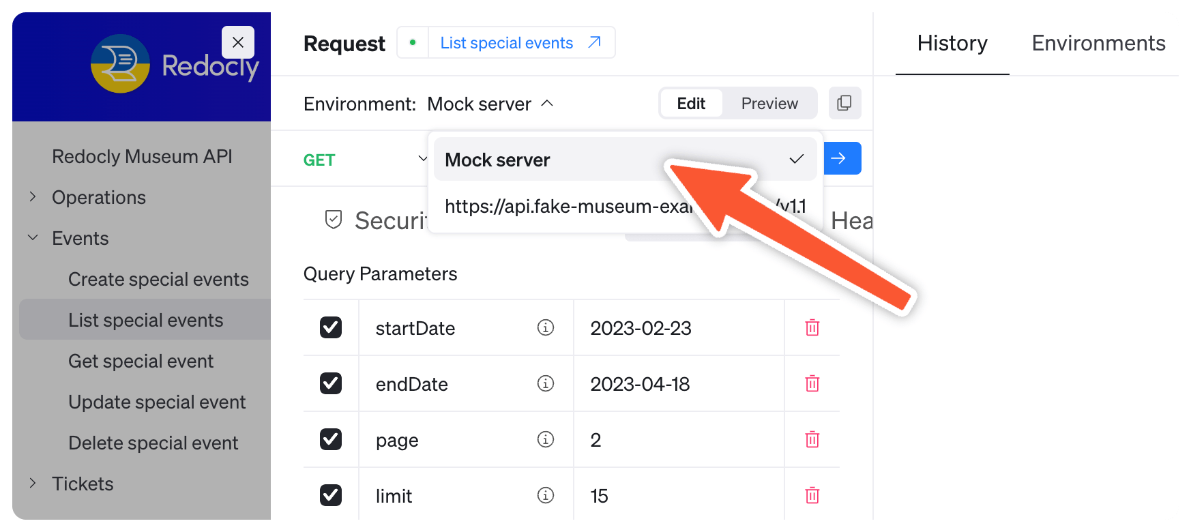Uncheck the page checkbox
The height and width of the screenshot is (532, 1191).
click(331, 439)
